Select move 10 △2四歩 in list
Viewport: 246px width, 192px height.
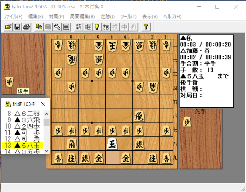click(22, 126)
